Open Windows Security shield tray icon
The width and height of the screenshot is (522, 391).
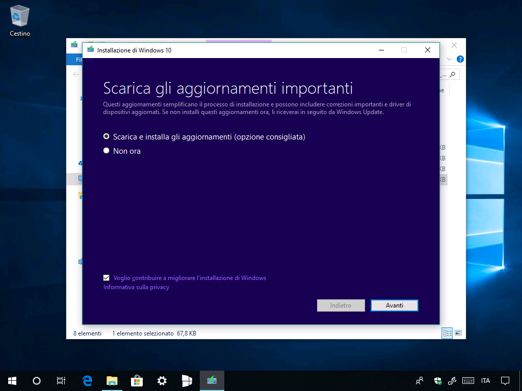pyautogui.click(x=438, y=381)
